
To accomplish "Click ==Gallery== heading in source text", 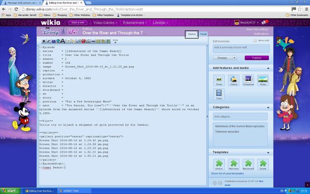I will (x=48, y=132).
